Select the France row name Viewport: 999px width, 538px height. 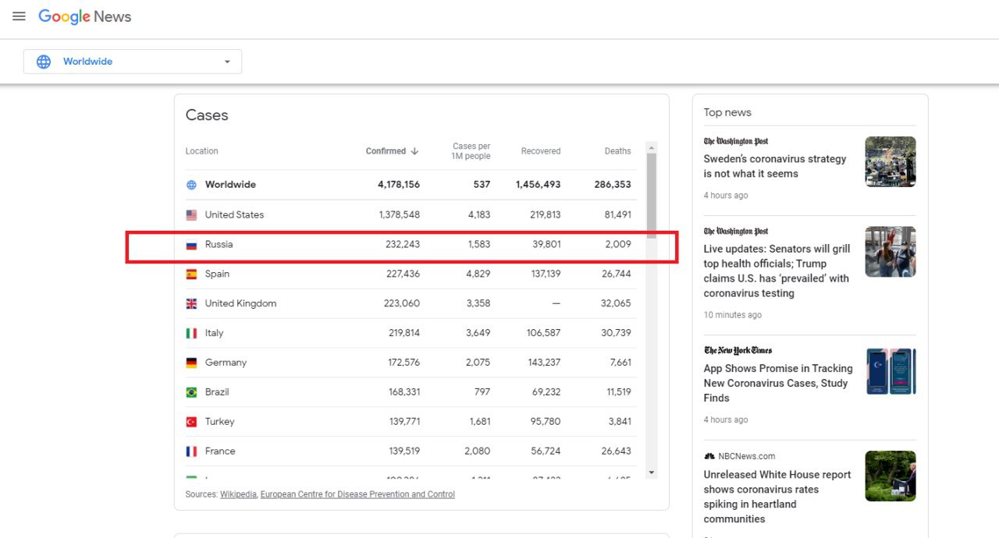(220, 451)
